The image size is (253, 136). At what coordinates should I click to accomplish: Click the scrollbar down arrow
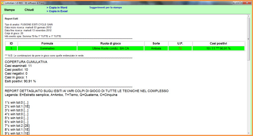coord(249,133)
